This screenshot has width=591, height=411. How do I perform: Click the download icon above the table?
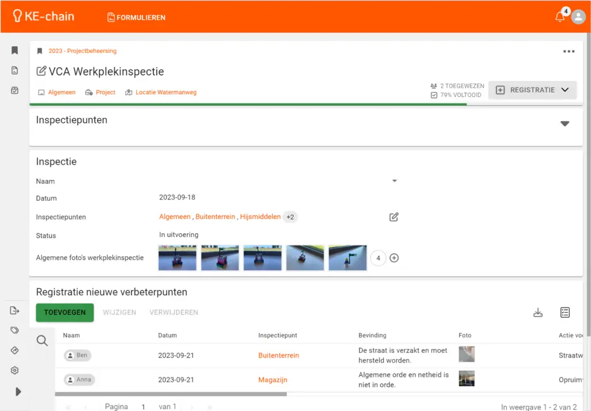[538, 312]
